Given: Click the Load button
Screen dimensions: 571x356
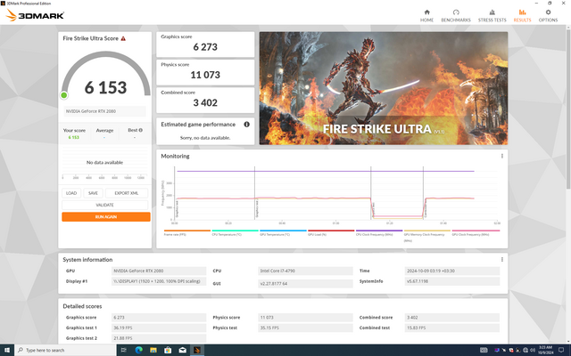Looking at the screenshot, I should tap(71, 192).
